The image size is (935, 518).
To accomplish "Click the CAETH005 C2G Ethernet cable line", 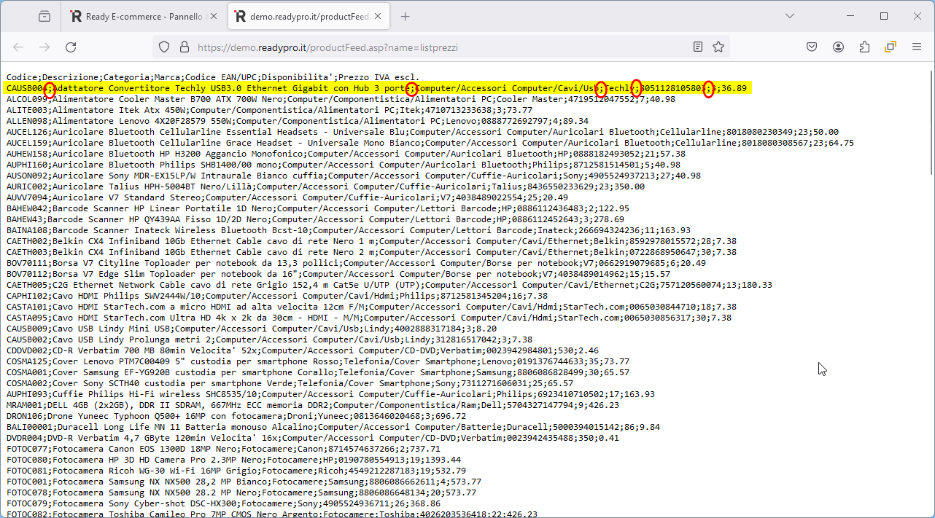I will coord(389,285).
